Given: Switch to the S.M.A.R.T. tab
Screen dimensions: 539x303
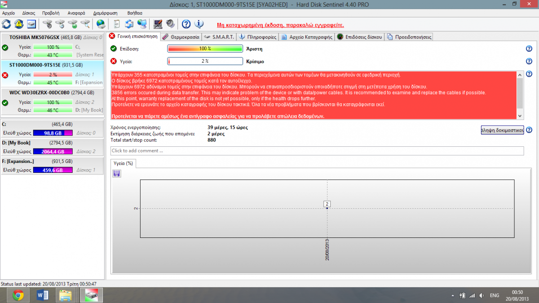Looking at the screenshot, I should [x=219, y=37].
